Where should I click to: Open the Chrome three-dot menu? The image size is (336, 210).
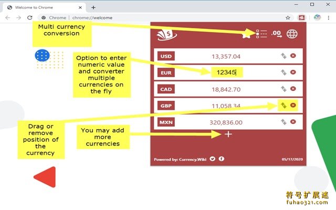[x=329, y=18]
